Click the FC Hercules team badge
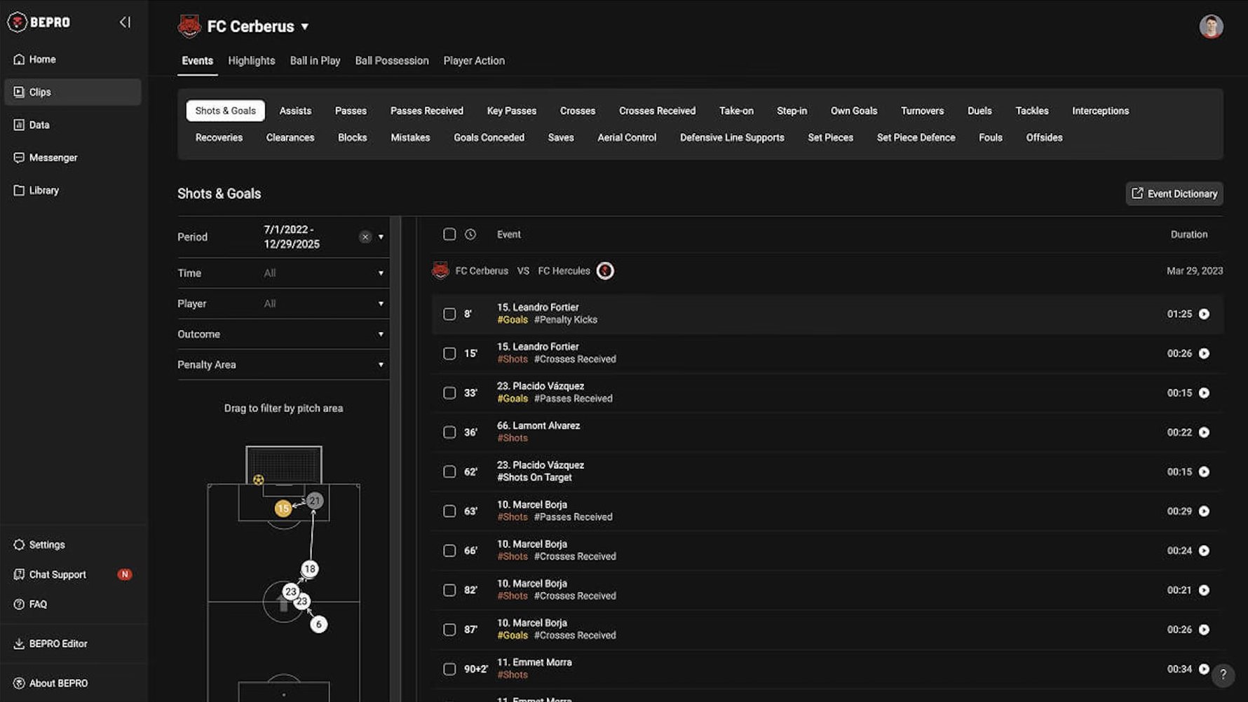This screenshot has height=702, width=1248. point(605,270)
